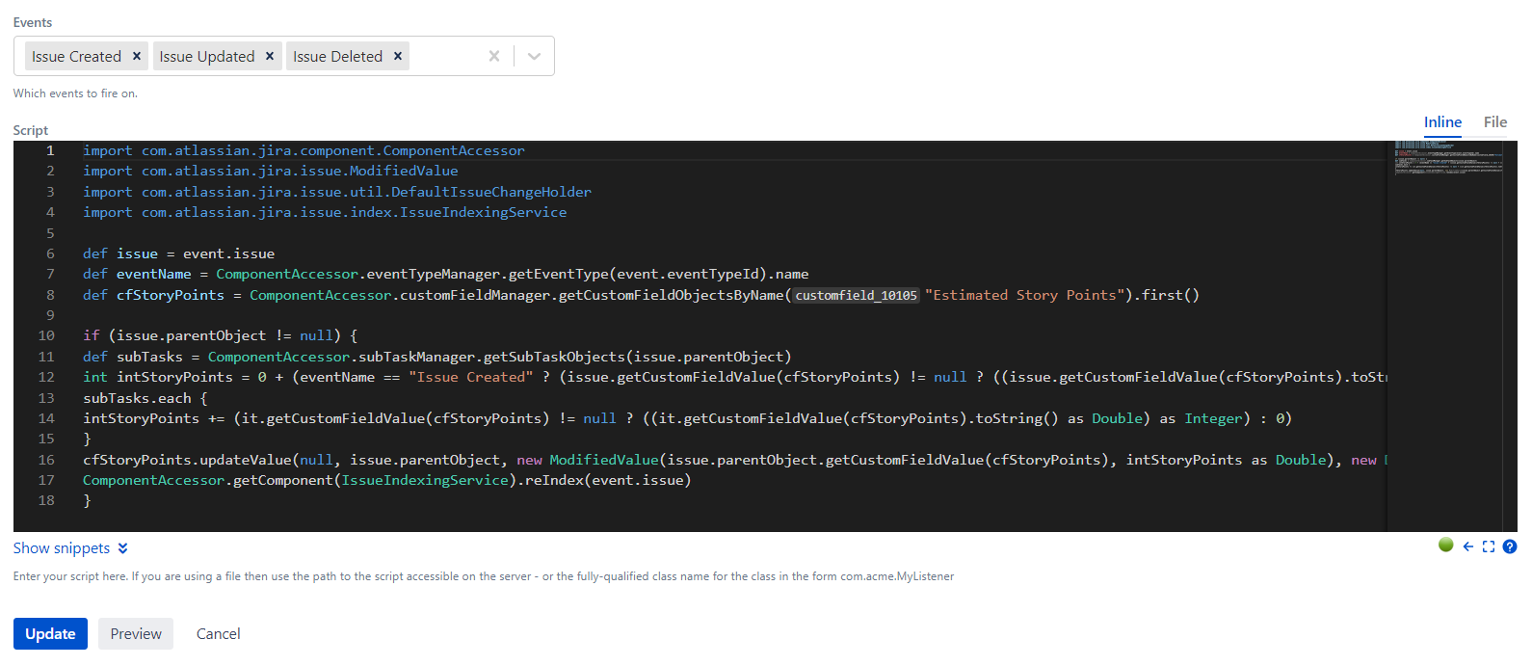This screenshot has height=666, width=1532.
Task: Switch to the File script tab
Action: click(1495, 122)
